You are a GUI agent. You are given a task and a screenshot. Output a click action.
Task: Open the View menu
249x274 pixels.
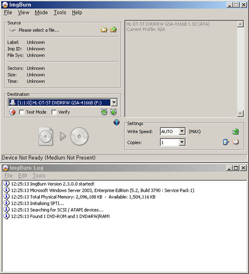pos(23,12)
